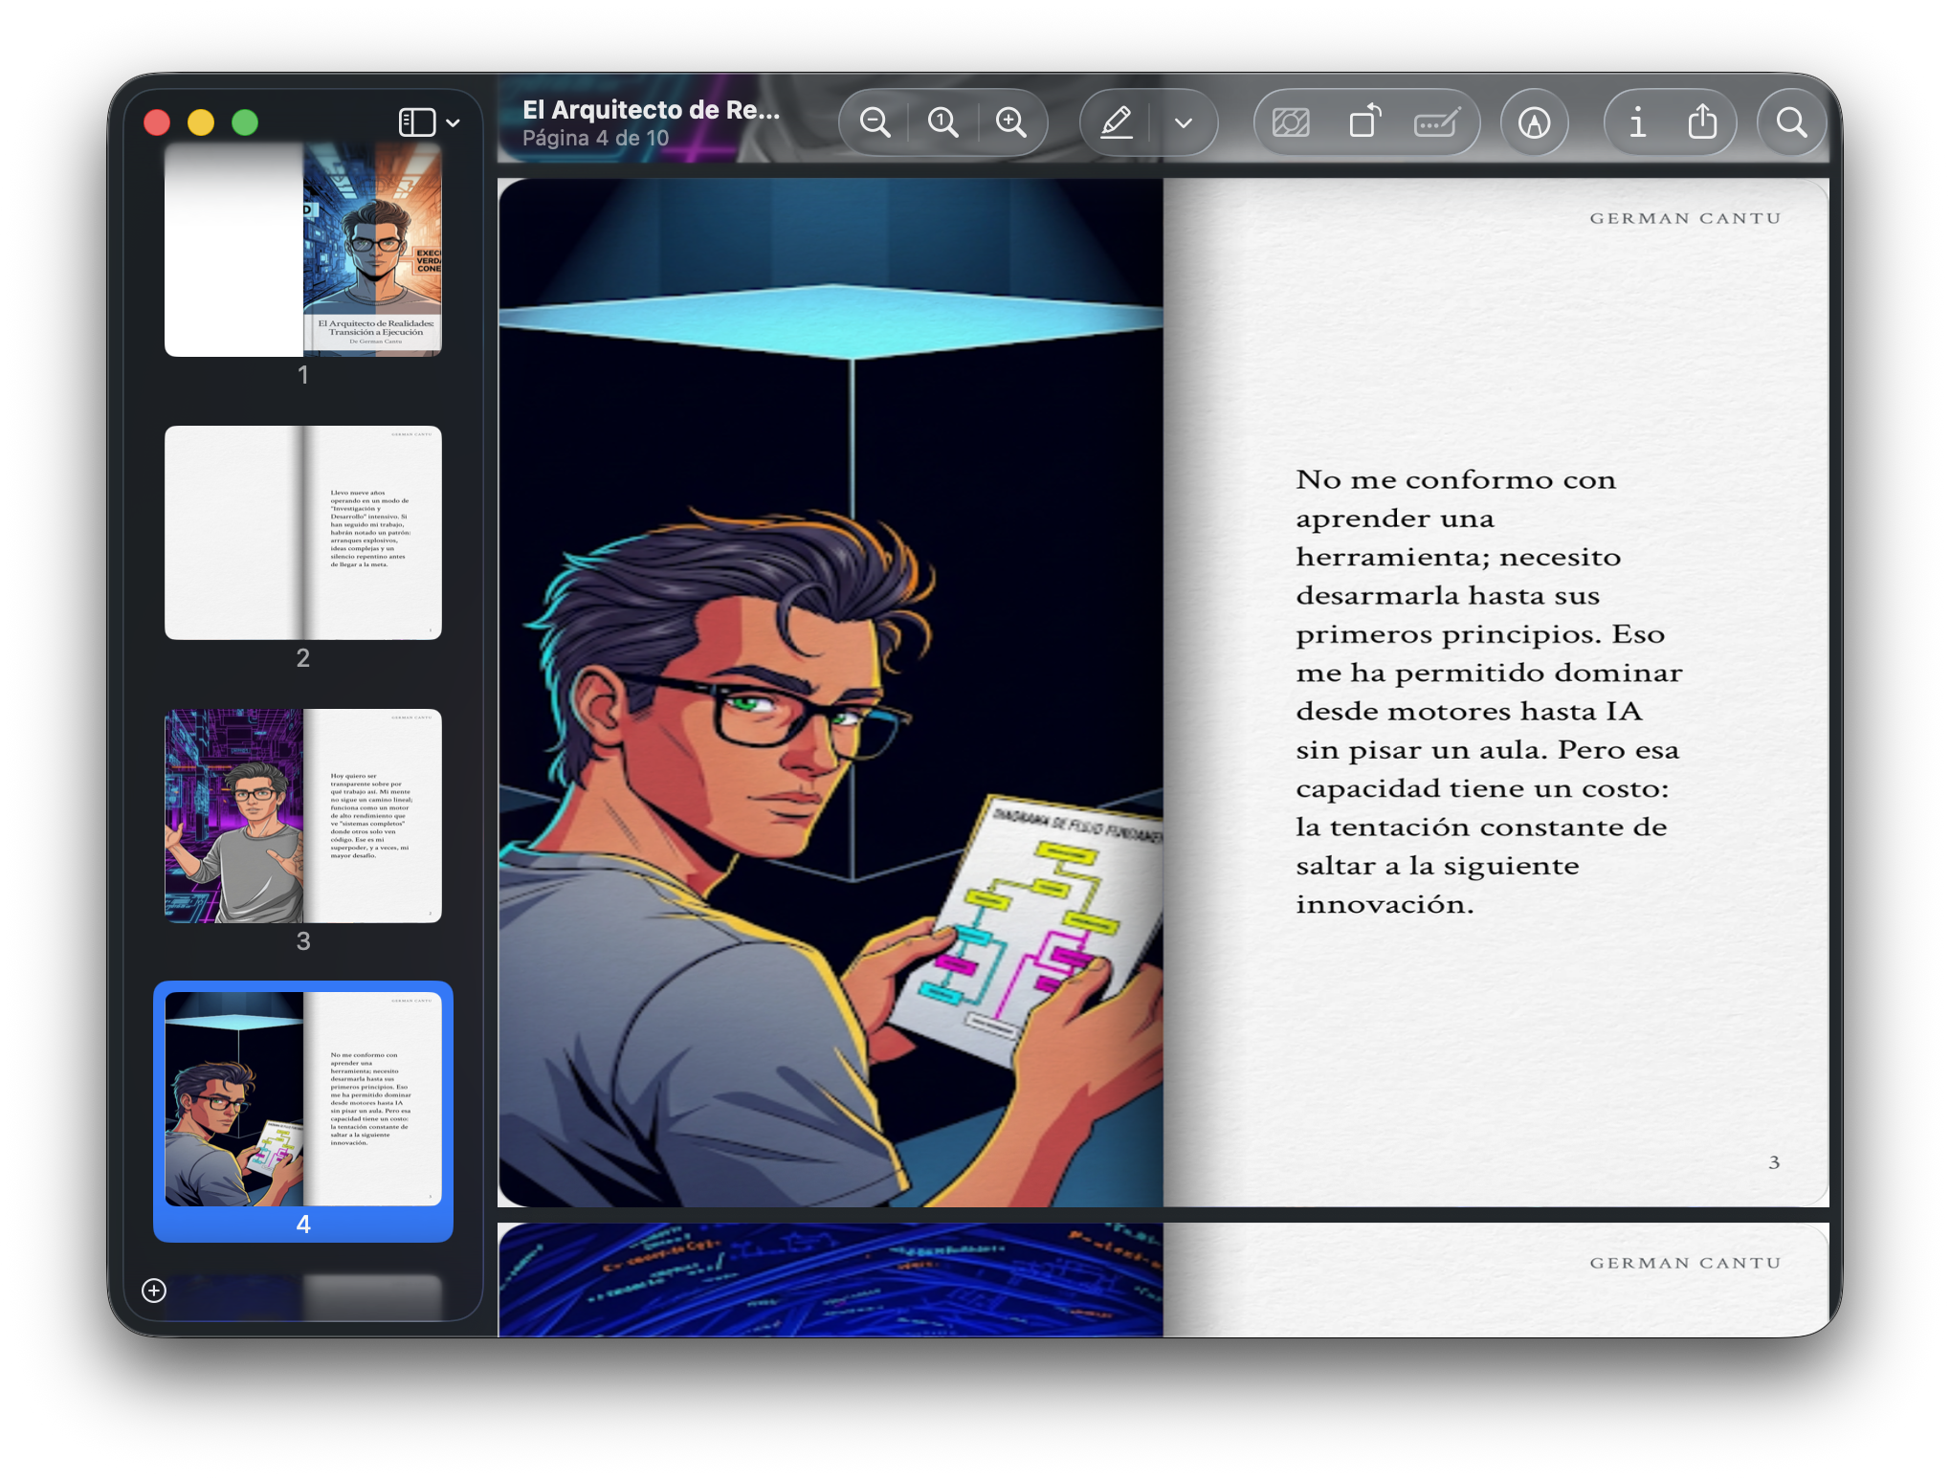Open search with magnifying glass
Screen dimensions: 1950x1479
tap(1791, 122)
